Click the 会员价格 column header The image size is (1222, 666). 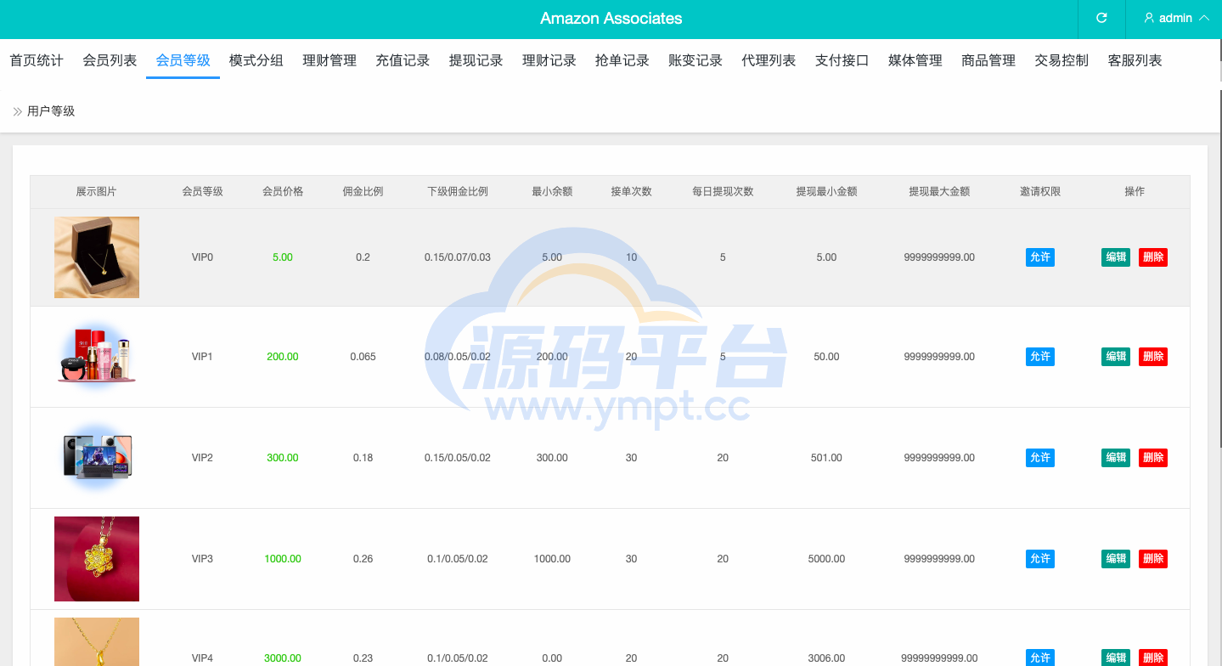tap(283, 192)
